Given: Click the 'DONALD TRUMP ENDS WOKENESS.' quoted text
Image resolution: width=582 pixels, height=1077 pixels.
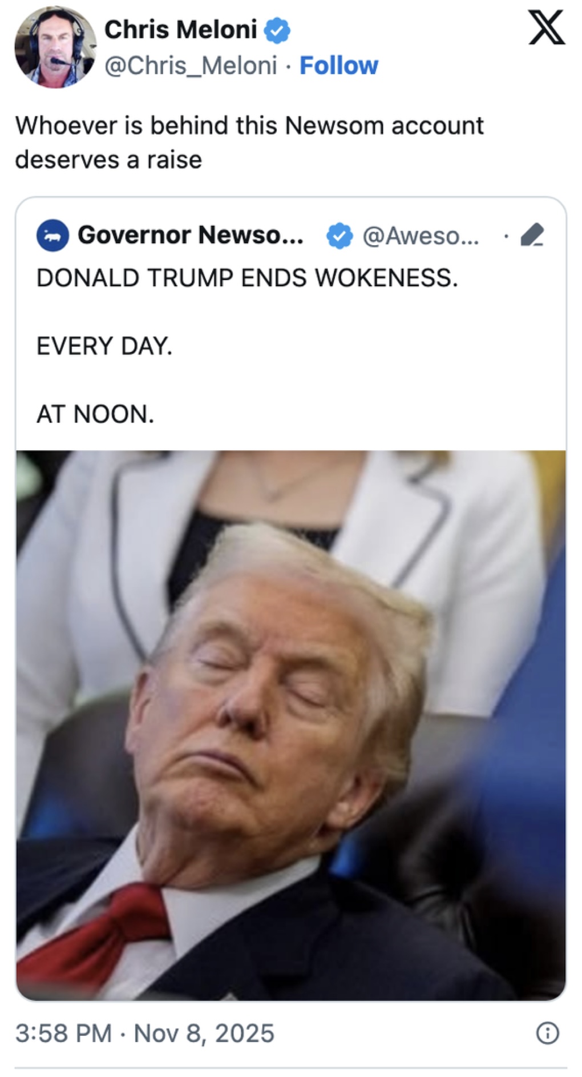Looking at the screenshot, I should tap(247, 278).
